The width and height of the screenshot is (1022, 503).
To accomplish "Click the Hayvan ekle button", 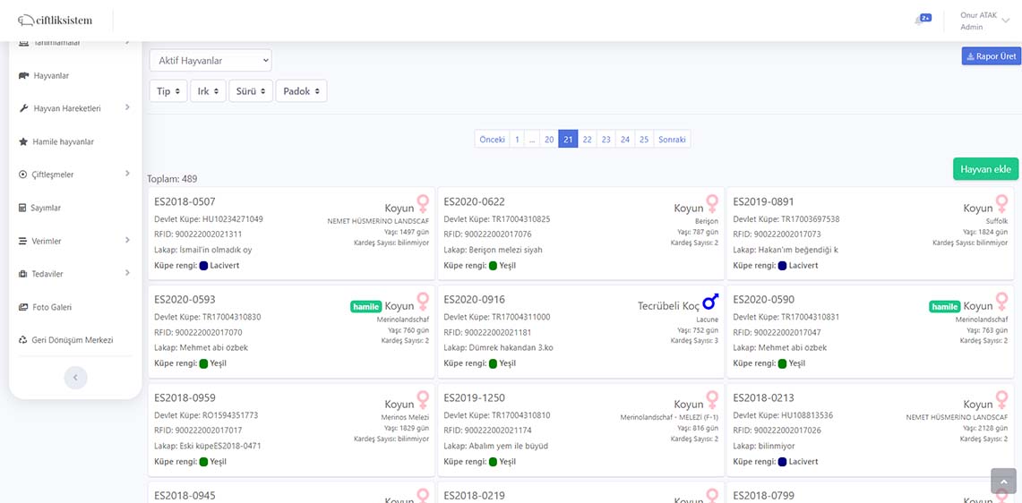I will click(985, 169).
